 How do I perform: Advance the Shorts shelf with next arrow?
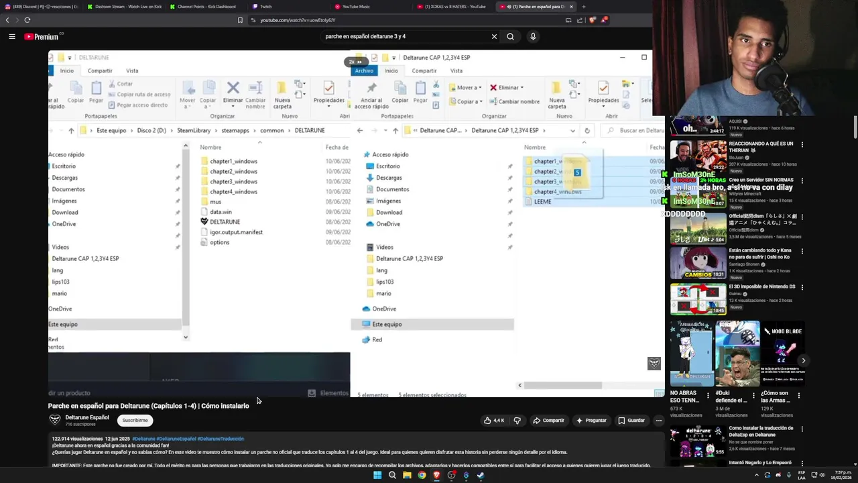pyautogui.click(x=803, y=361)
